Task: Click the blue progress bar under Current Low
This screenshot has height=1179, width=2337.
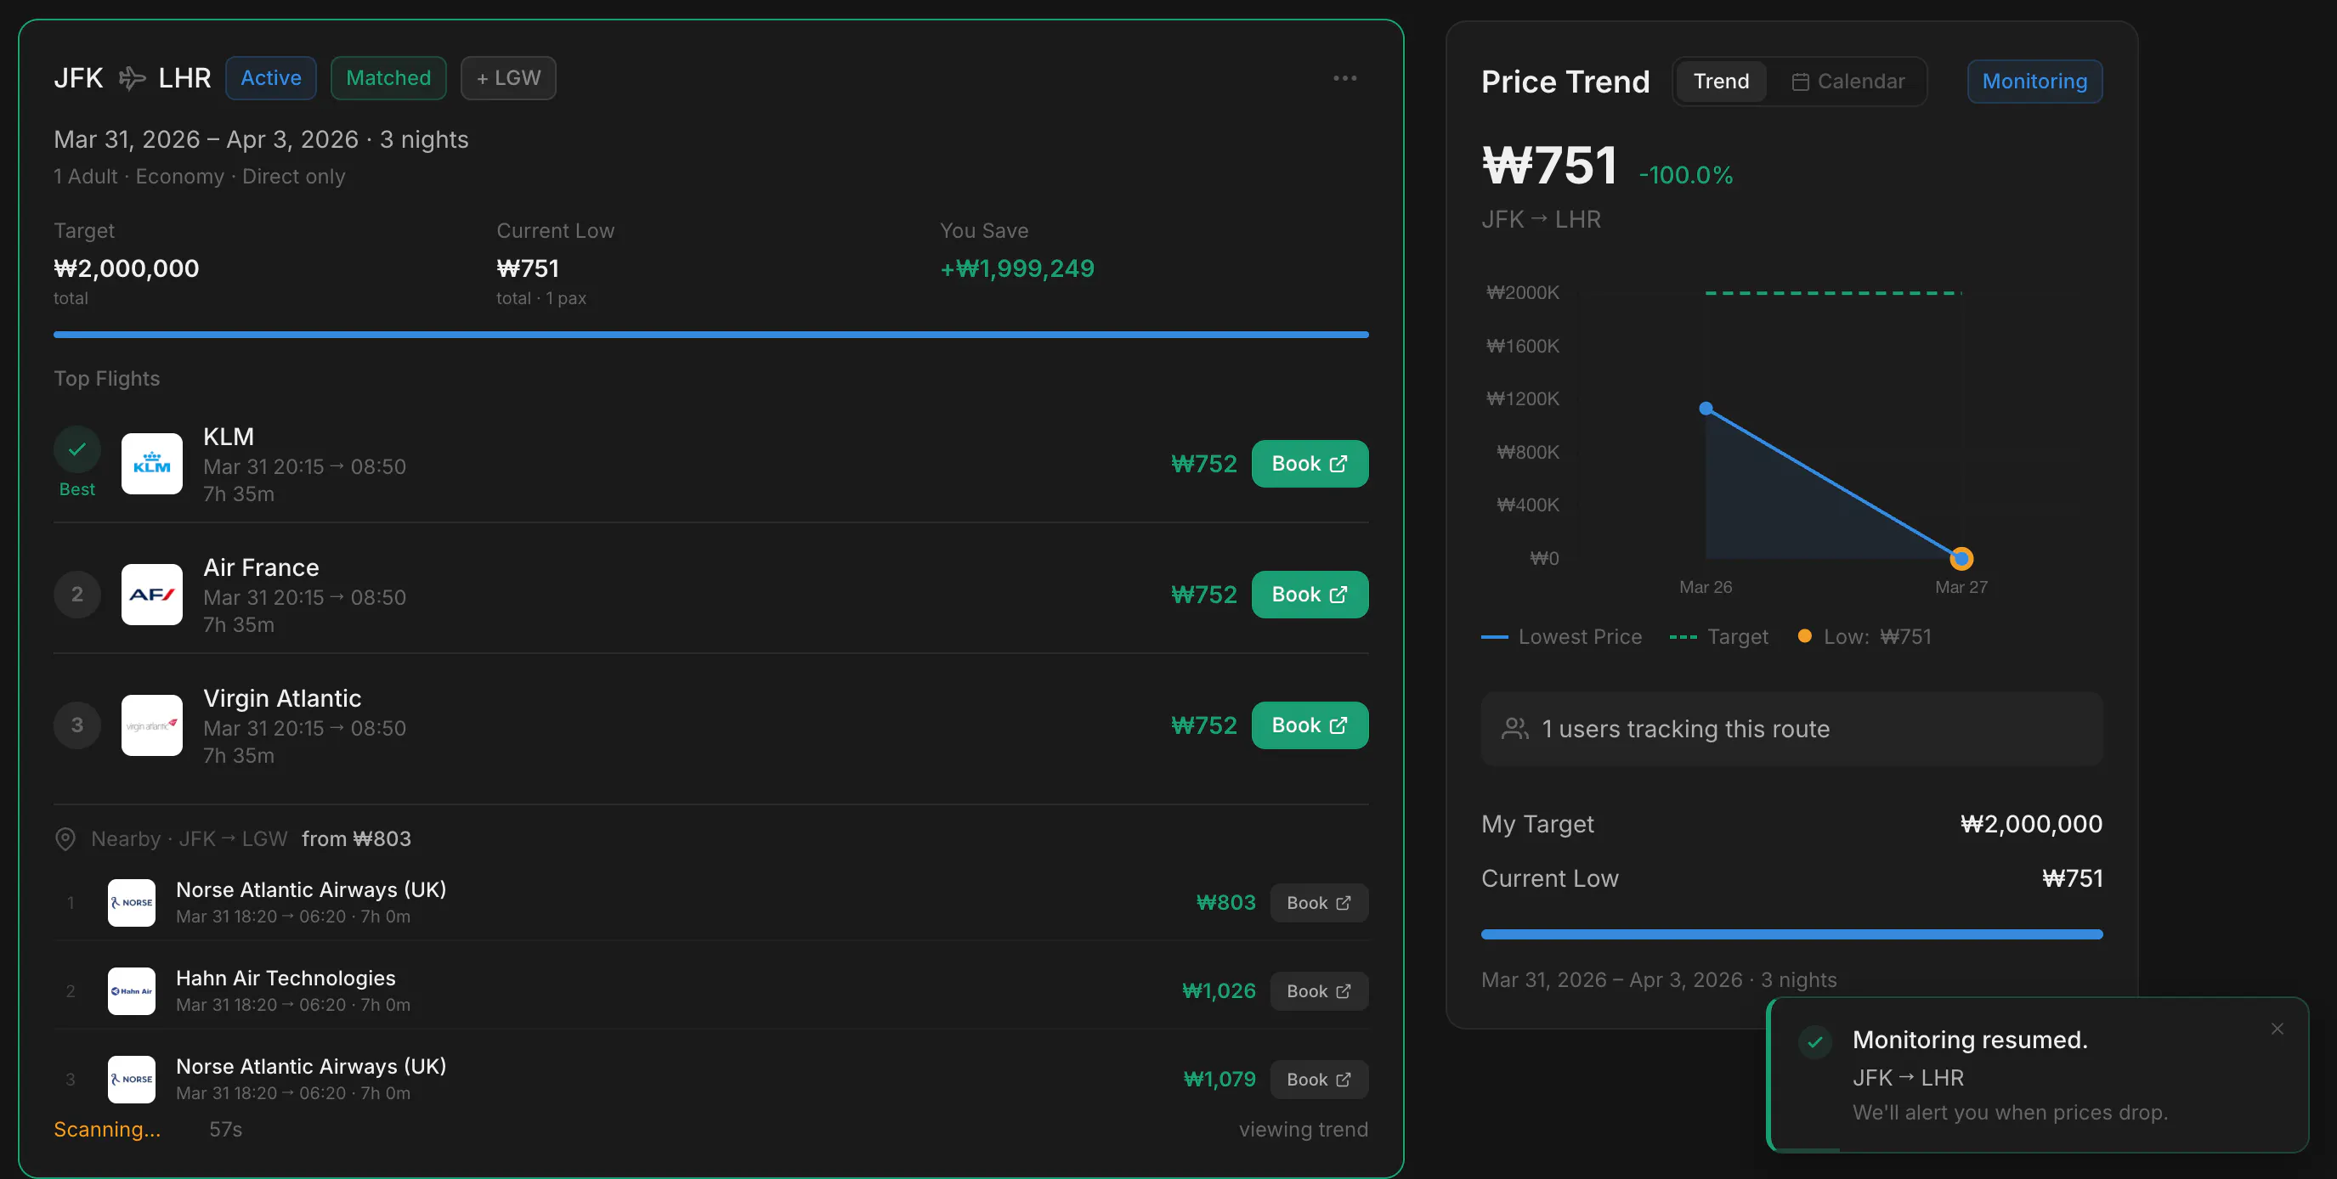Action: (x=1791, y=934)
